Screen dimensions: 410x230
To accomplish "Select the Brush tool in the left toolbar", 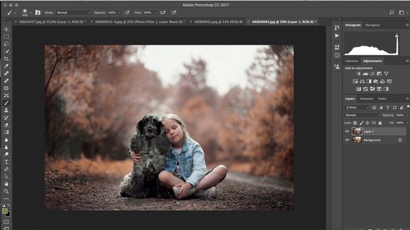I will point(6,103).
